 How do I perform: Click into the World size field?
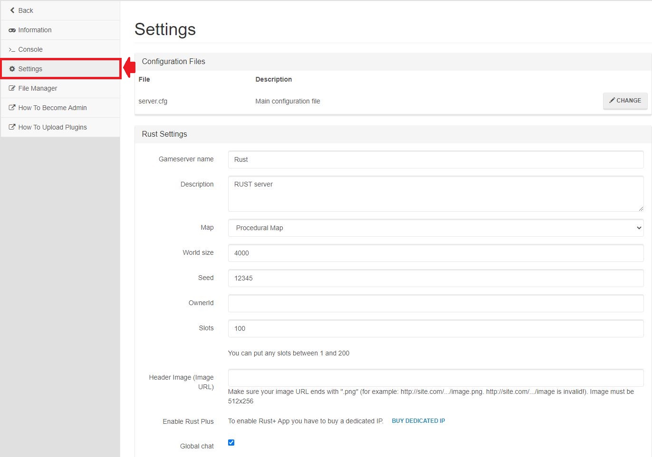(436, 253)
